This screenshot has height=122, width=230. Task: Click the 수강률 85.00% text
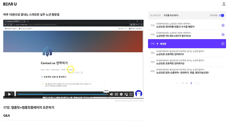click(171, 15)
